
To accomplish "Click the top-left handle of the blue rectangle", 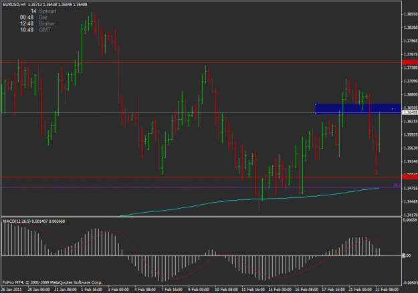I will (316, 104).
